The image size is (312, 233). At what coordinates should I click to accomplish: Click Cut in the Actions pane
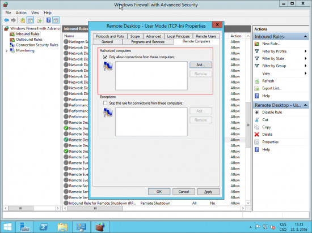click(265, 120)
